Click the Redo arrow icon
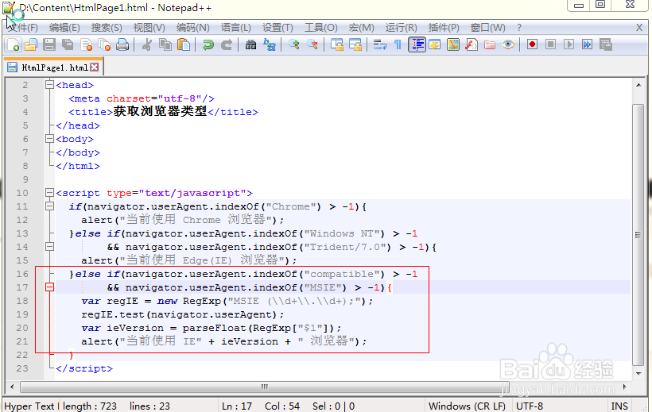Screen dimensions: 652x412 point(226,44)
